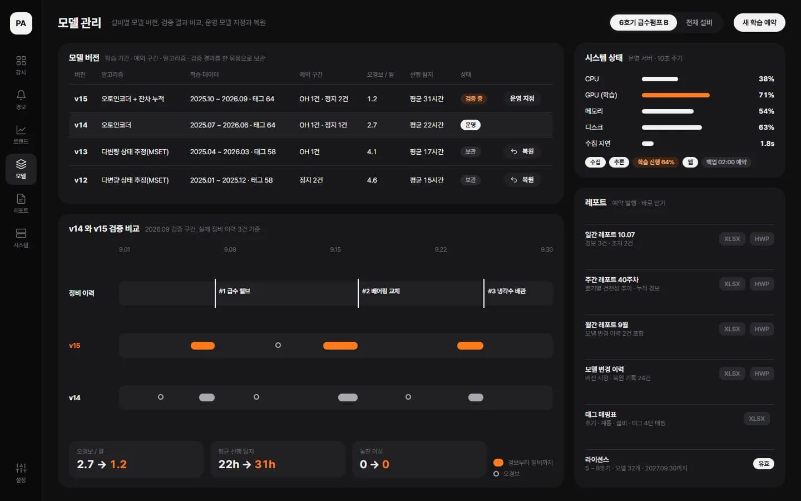Download XLSX of 일간 레포트 10.07

point(732,239)
